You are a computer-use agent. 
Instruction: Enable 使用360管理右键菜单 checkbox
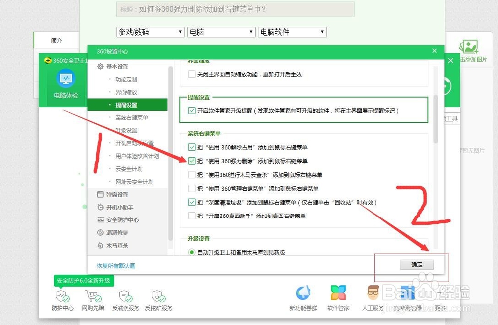point(192,188)
